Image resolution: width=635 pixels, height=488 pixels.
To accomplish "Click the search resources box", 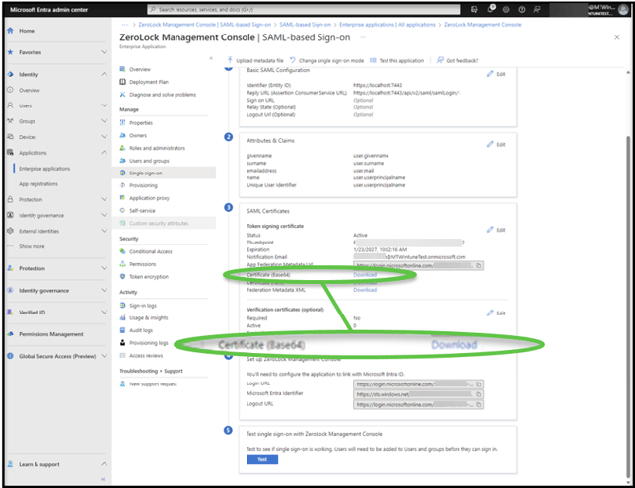I will pos(304,9).
